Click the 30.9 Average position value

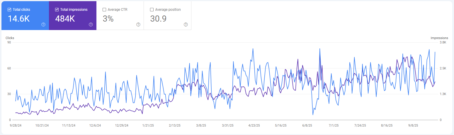coord(158,19)
